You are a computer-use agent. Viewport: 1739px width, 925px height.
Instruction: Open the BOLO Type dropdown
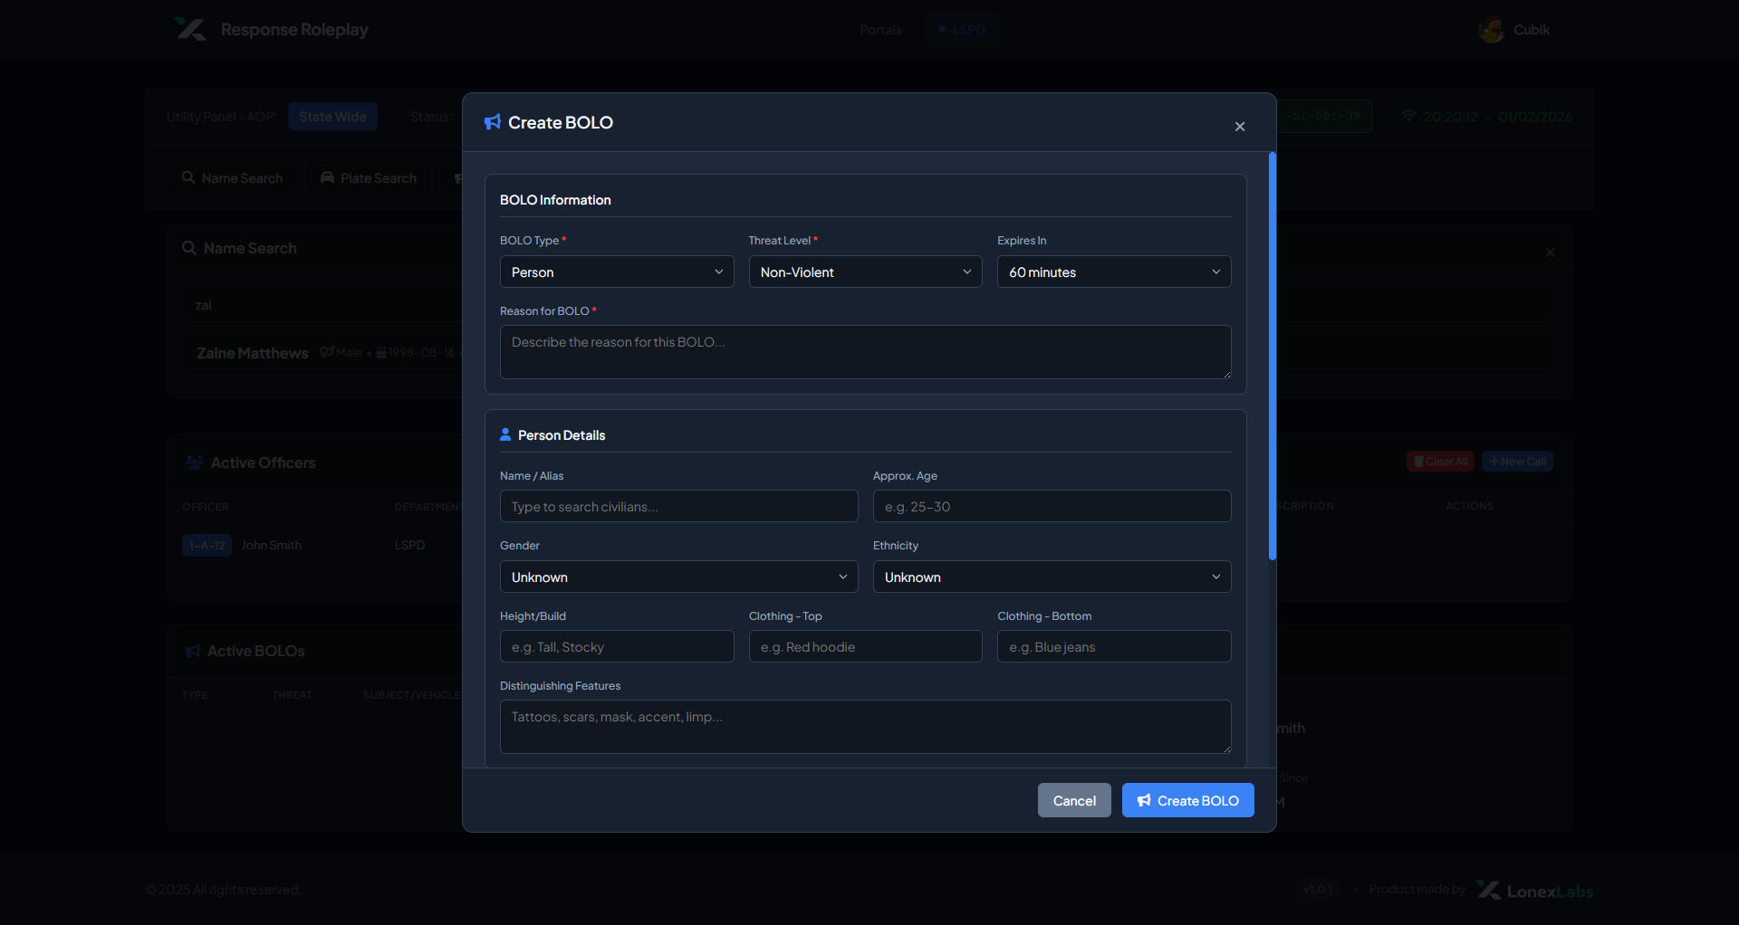tap(617, 272)
